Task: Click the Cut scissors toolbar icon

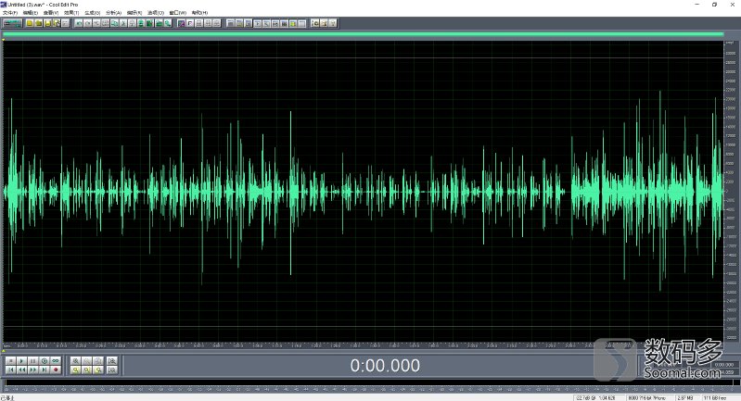Action: tap(124, 23)
